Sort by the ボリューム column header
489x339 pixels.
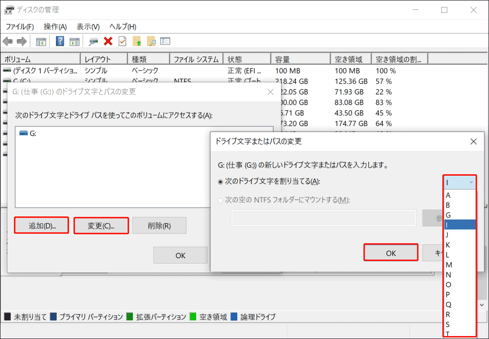pyautogui.click(x=41, y=59)
